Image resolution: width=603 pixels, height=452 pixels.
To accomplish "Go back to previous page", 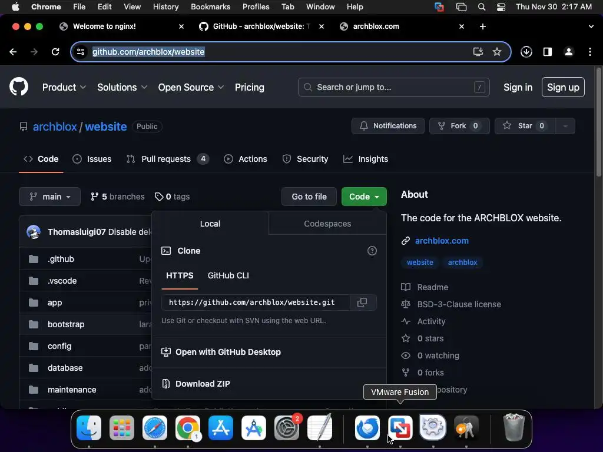I will click(13, 52).
